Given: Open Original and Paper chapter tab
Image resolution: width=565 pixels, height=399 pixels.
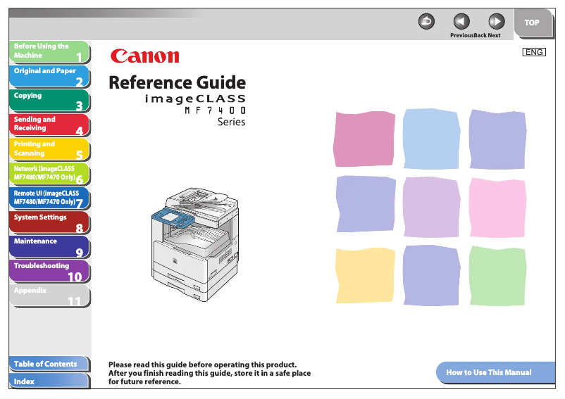Looking at the screenshot, I should pos(49,76).
